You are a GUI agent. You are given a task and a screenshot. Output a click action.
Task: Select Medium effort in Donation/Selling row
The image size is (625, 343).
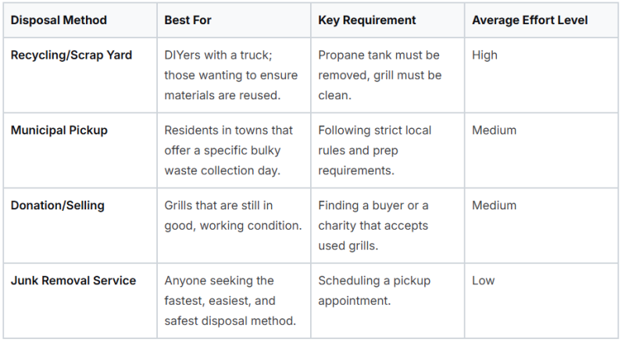point(495,205)
